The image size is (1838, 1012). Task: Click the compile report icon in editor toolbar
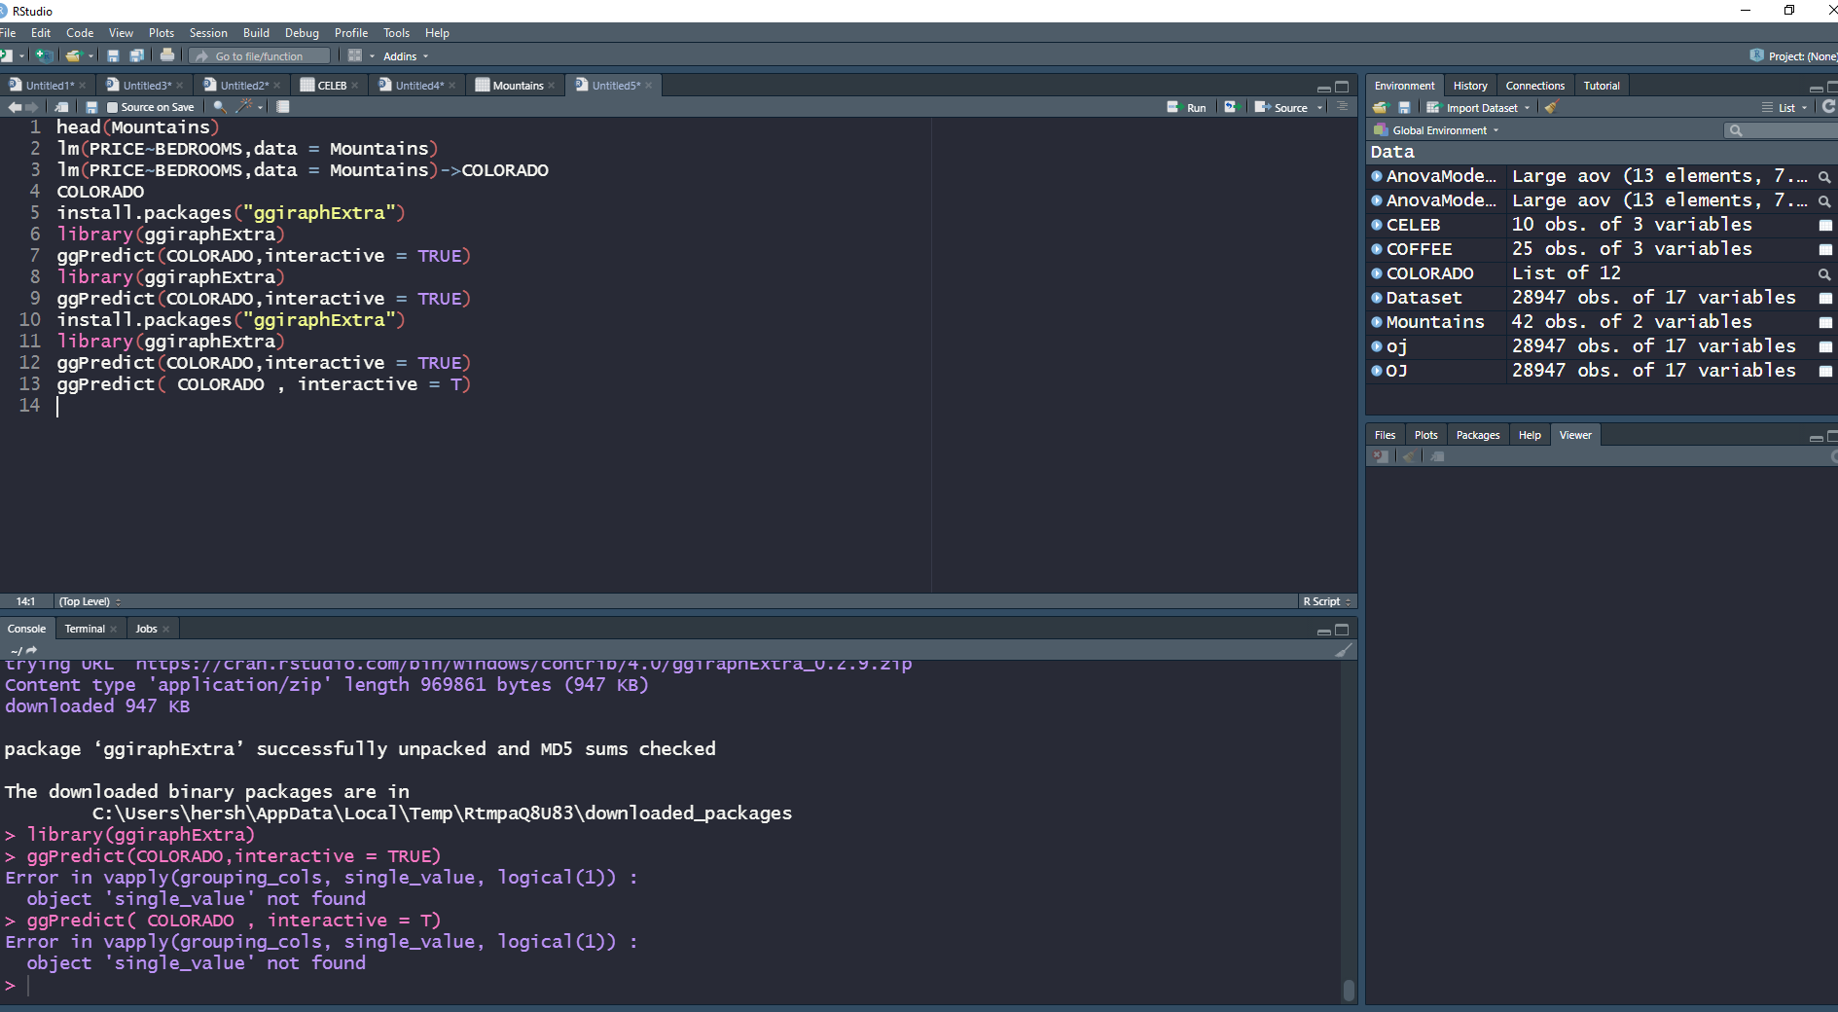pos(283,106)
